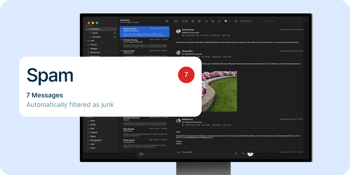Expand the VIPs mailbox group
Screen dimensions: 350x175
pyautogui.click(x=86, y=41)
